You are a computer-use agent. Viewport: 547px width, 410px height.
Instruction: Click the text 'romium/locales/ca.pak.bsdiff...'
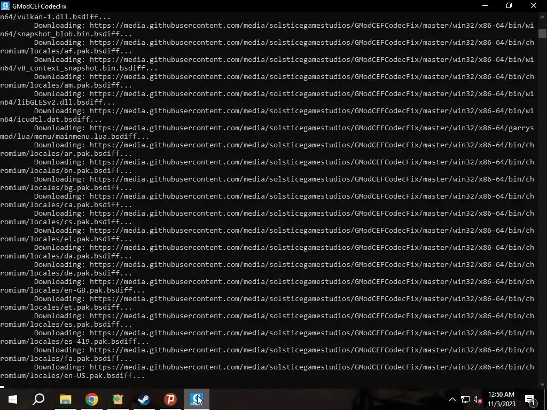pyautogui.click(x=66, y=204)
